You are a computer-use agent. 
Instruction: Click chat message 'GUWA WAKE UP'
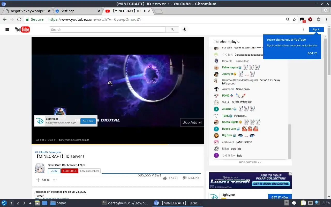[242, 102]
